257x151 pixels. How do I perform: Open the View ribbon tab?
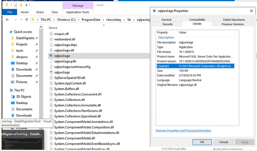[x=55, y=12]
